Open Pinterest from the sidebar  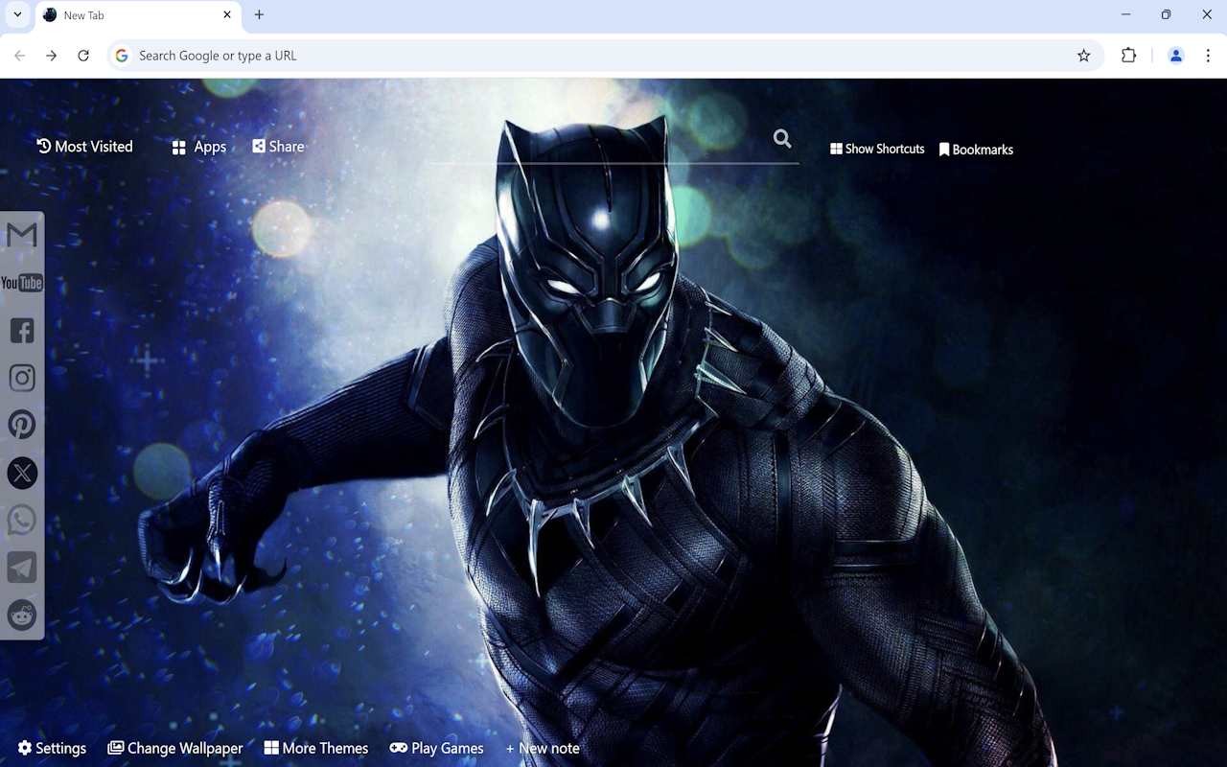[x=21, y=424]
